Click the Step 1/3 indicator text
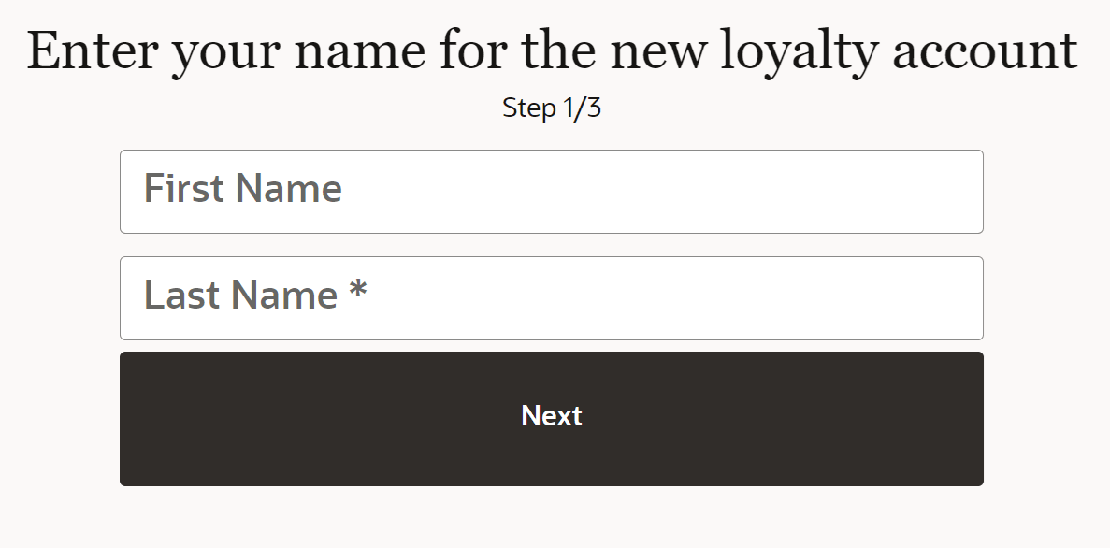 coord(552,107)
